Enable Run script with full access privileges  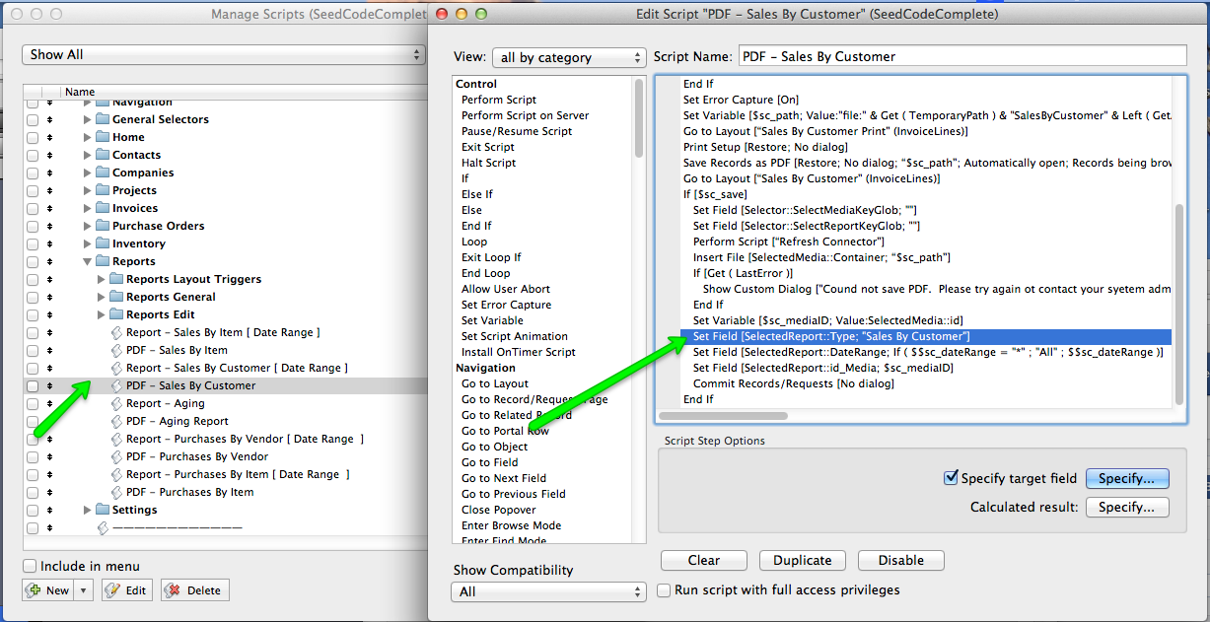(x=665, y=589)
